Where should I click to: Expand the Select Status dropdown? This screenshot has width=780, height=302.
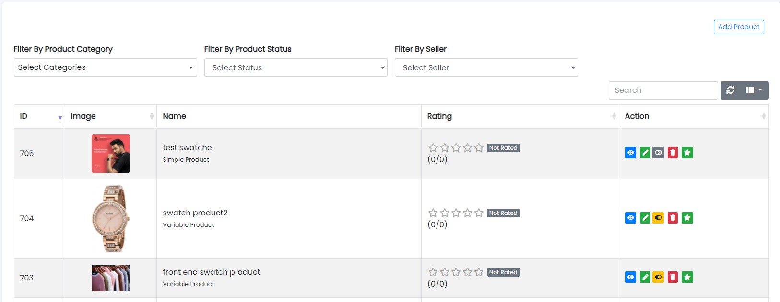[x=295, y=67]
